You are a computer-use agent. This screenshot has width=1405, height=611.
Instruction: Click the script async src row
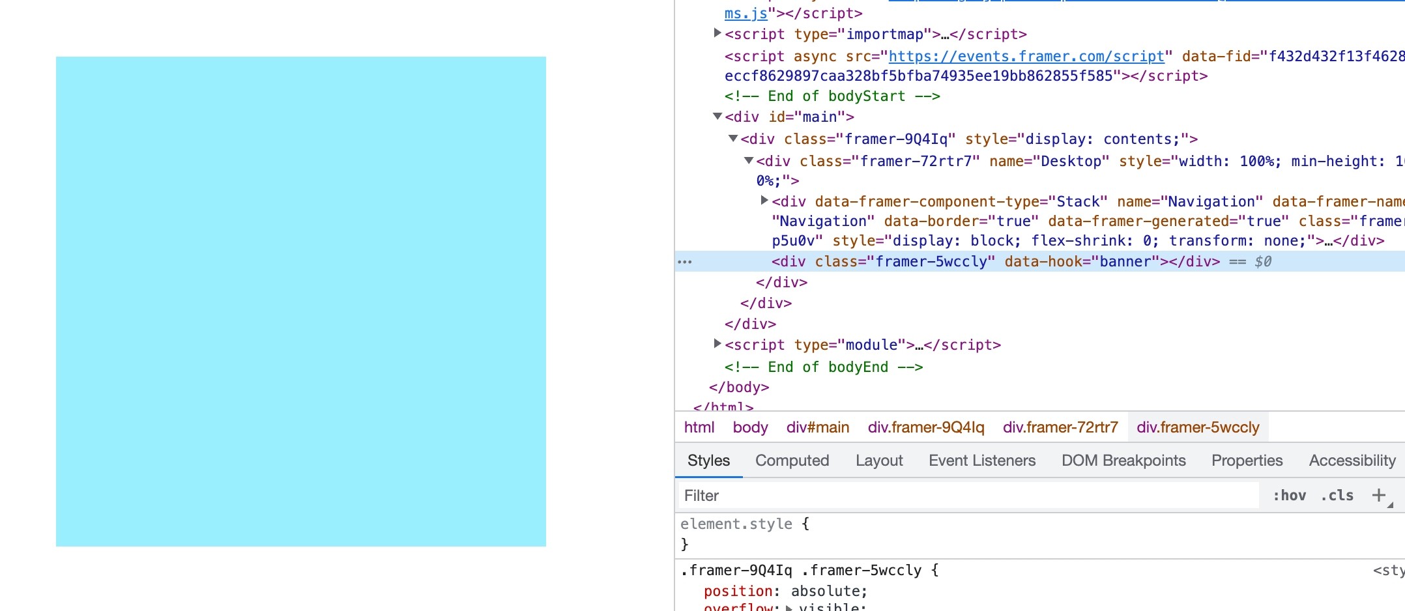tap(1065, 66)
